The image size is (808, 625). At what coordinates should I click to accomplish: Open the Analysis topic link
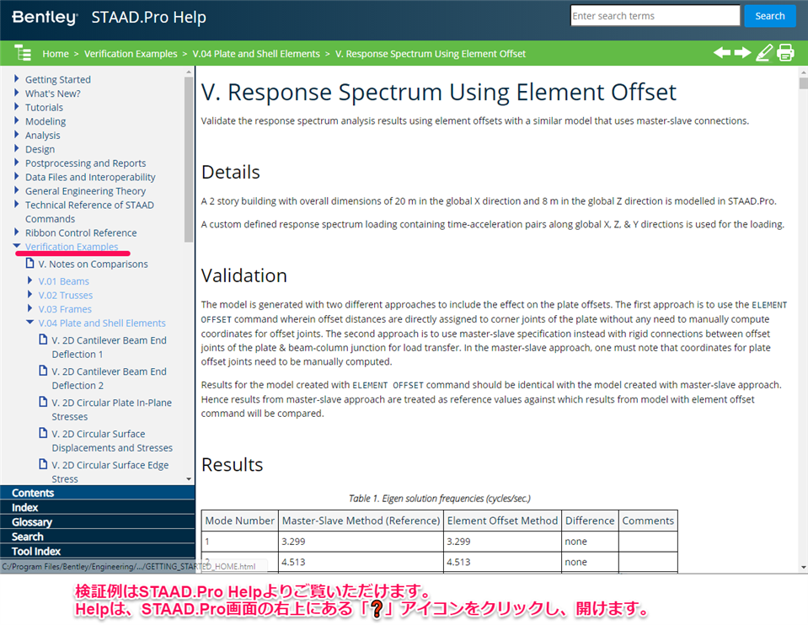point(43,135)
